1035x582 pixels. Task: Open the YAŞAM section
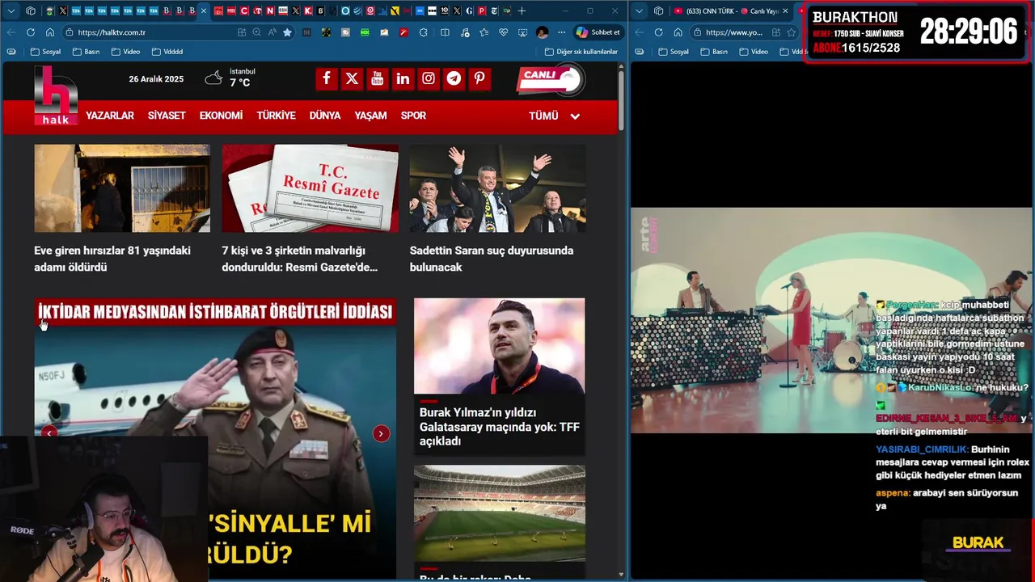(x=370, y=116)
